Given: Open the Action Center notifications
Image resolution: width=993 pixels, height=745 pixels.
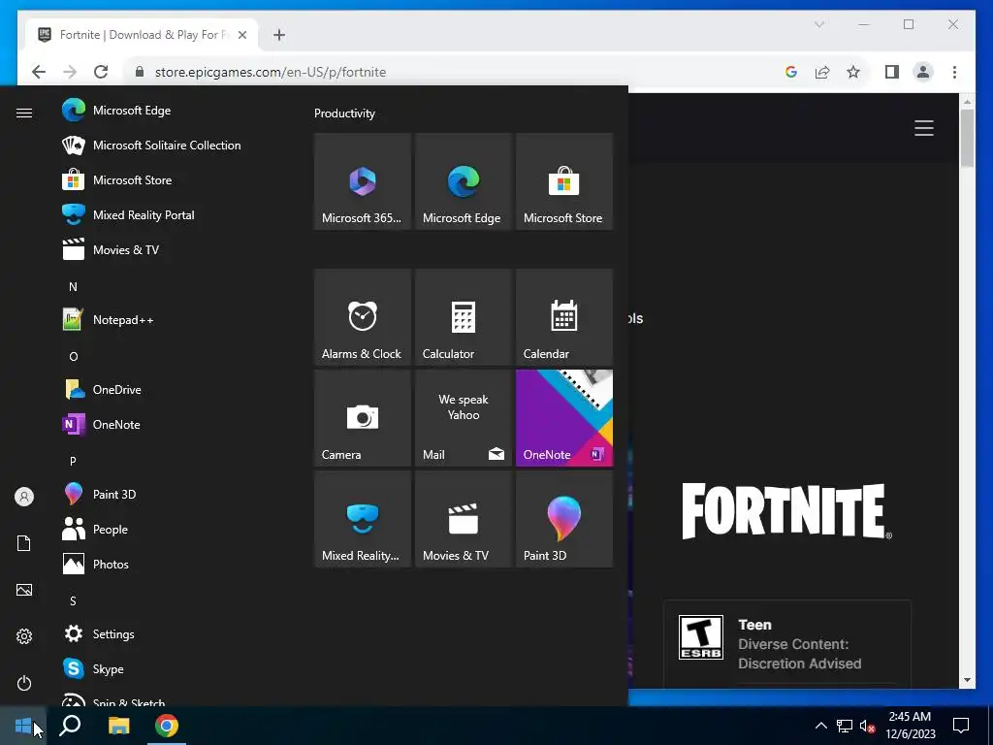Looking at the screenshot, I should [961, 726].
